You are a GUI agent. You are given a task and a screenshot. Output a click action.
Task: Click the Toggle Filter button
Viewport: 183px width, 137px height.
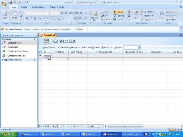148,20
